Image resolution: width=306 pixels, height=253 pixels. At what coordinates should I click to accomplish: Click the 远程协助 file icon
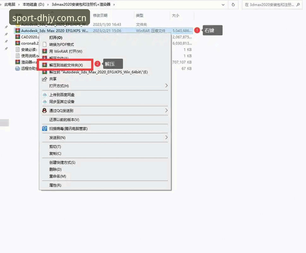tap(18, 68)
